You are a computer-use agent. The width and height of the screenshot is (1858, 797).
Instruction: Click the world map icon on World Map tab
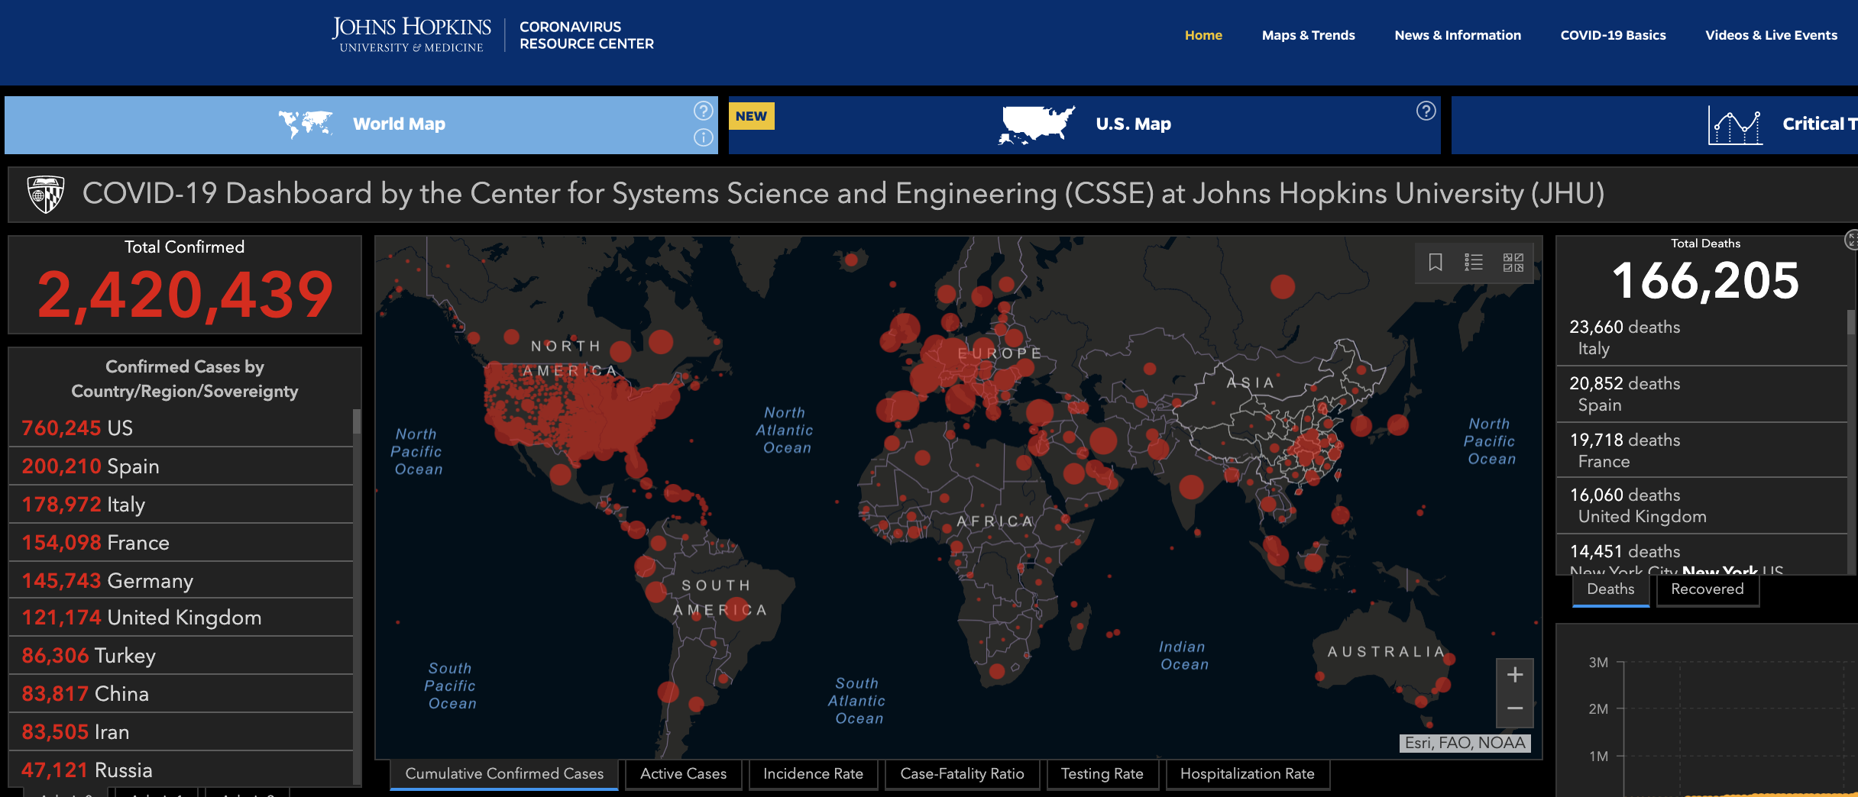[306, 124]
